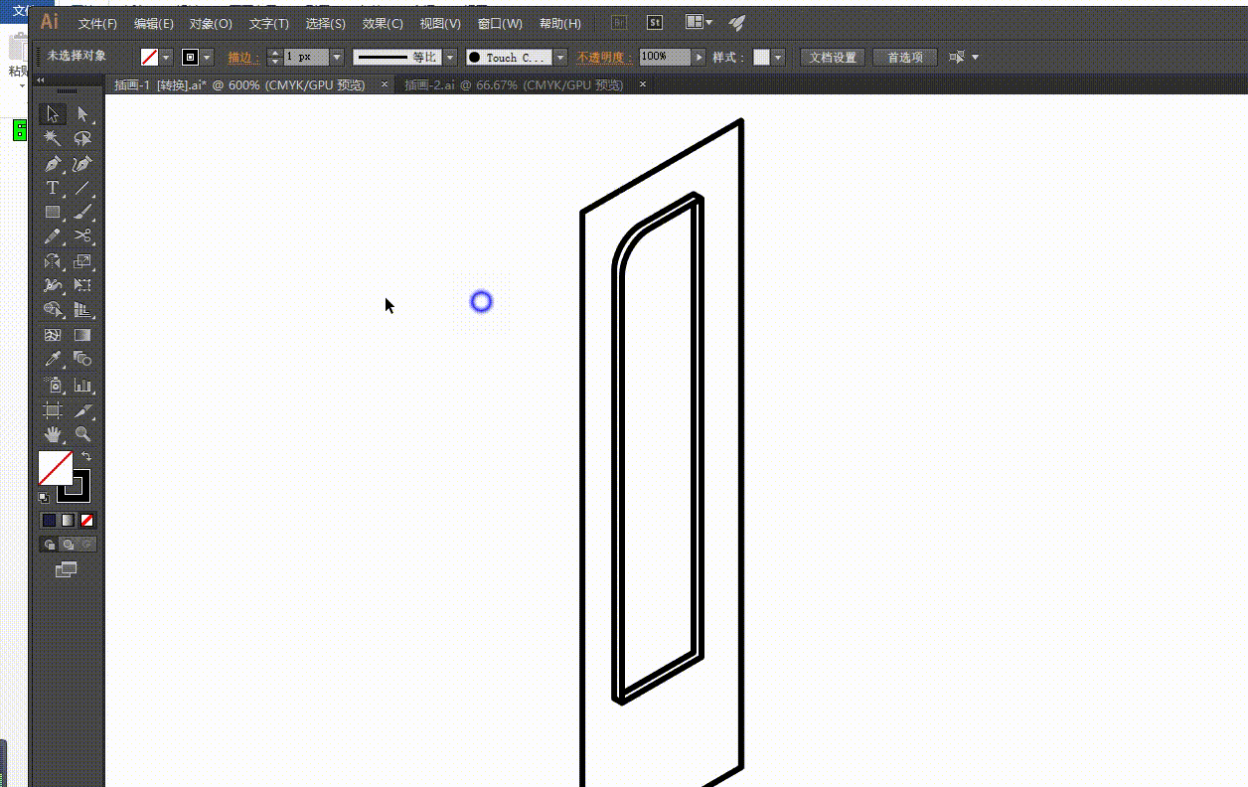Click the 首选项 button

click(x=905, y=58)
